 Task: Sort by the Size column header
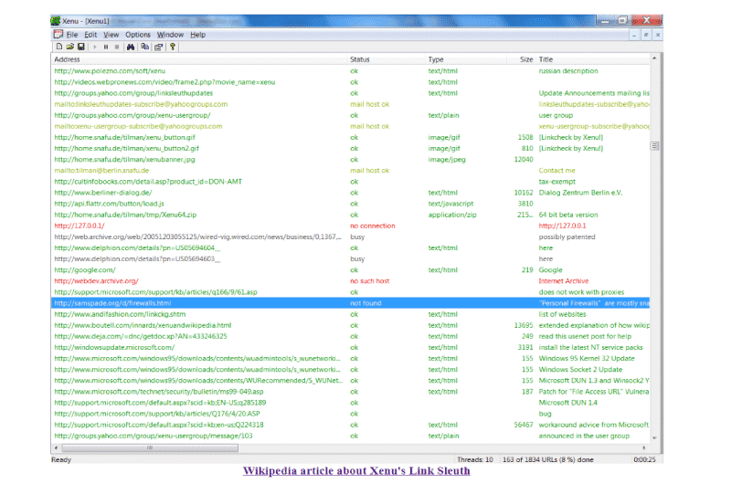point(521,59)
